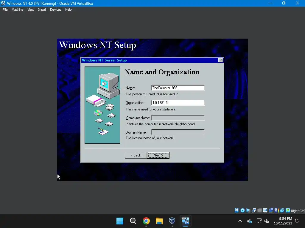Launch Google Chrome from the taskbar
This screenshot has width=305, height=228.
pyautogui.click(x=146, y=221)
